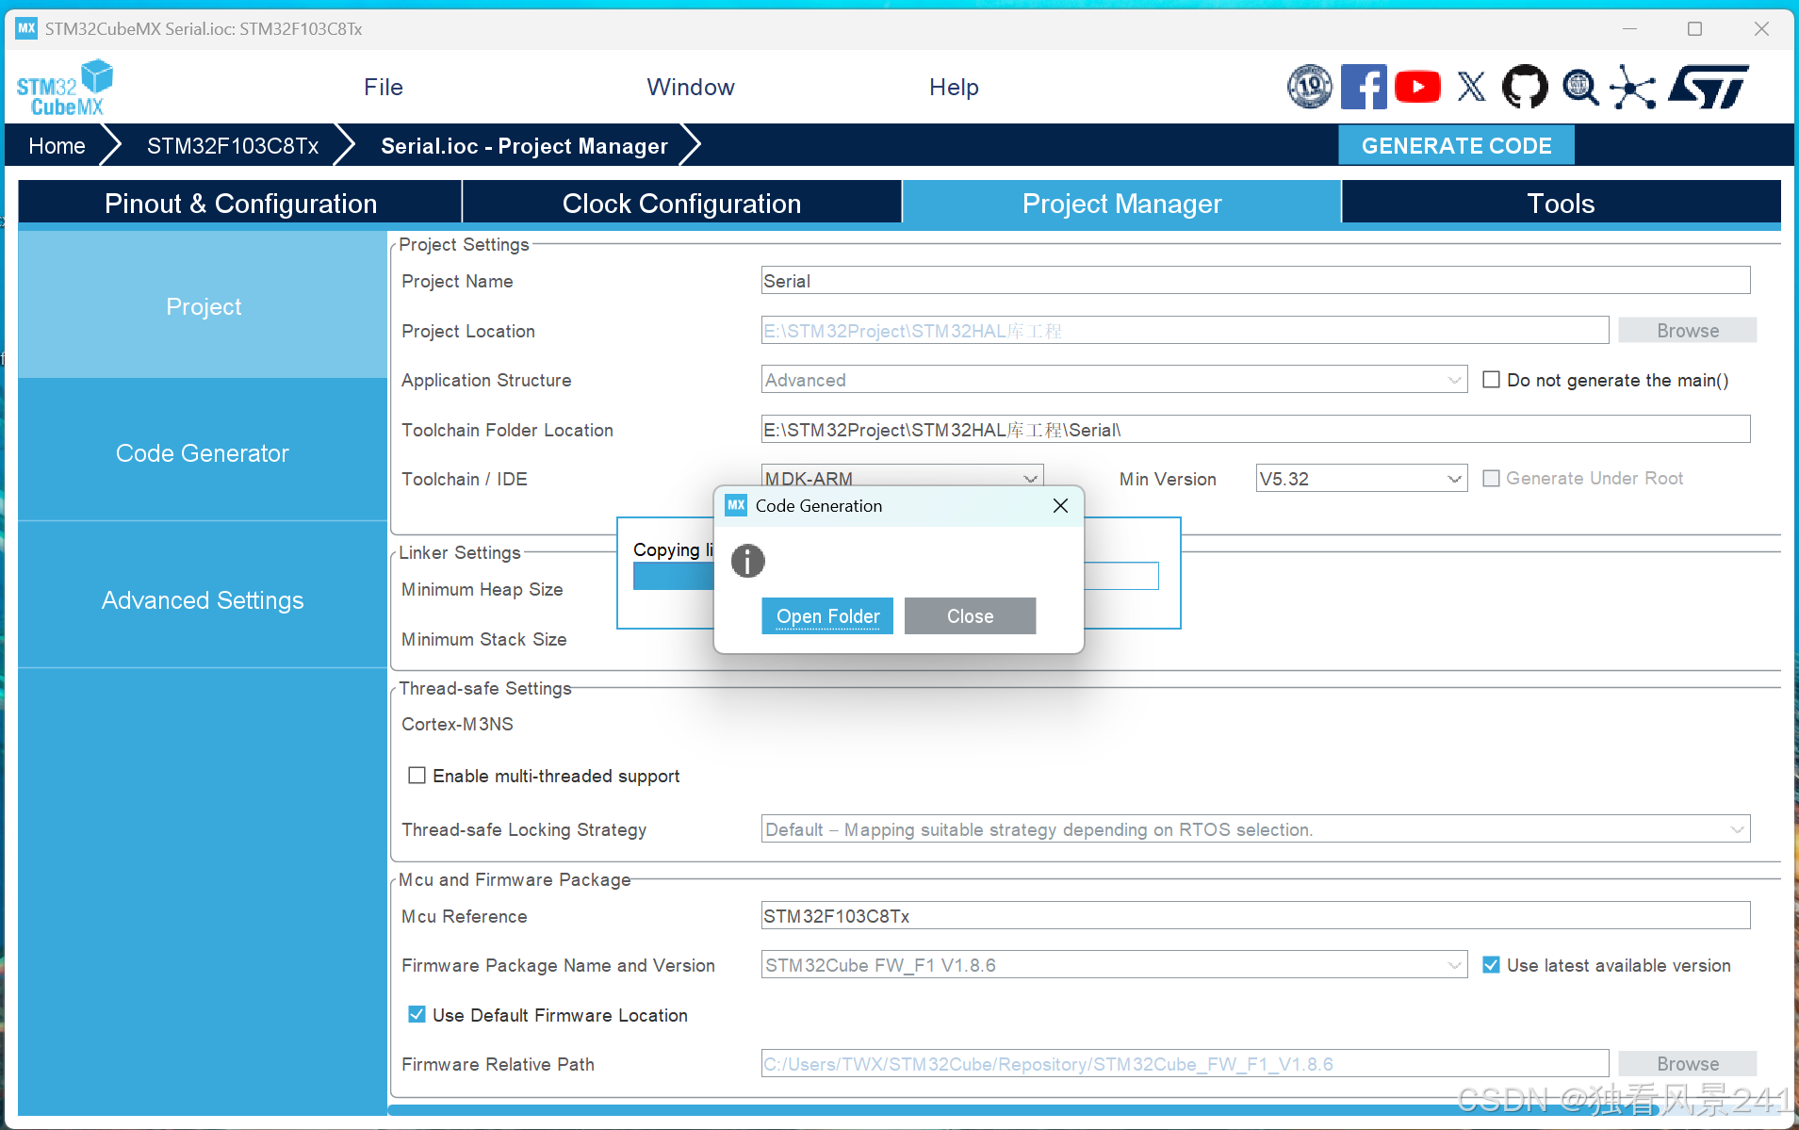Switch to Clock Configuration tab

click(681, 203)
